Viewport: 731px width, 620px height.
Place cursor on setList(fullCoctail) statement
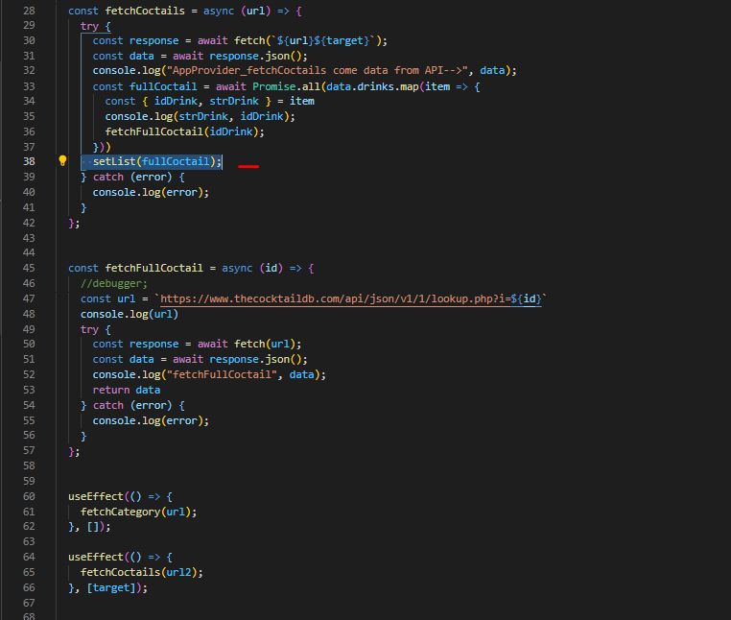[x=157, y=161]
